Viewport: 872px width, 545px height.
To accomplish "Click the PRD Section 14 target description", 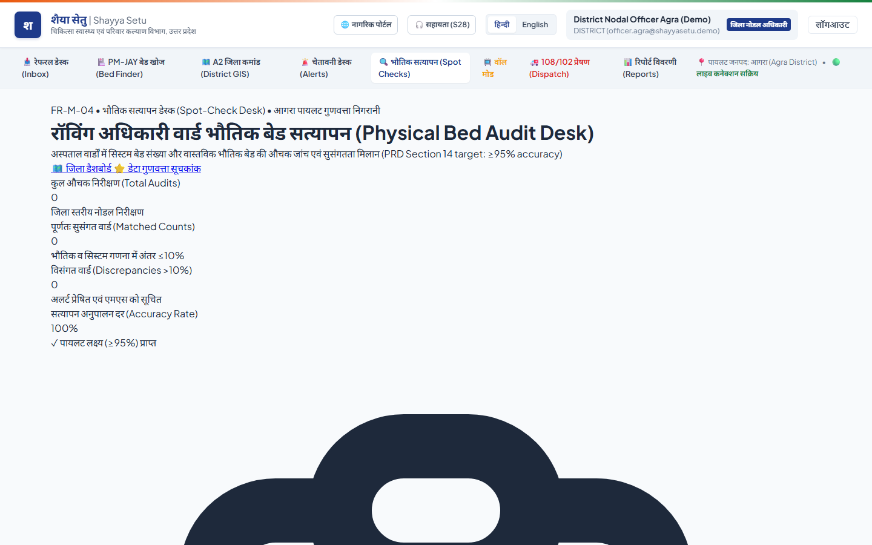I will click(306, 154).
